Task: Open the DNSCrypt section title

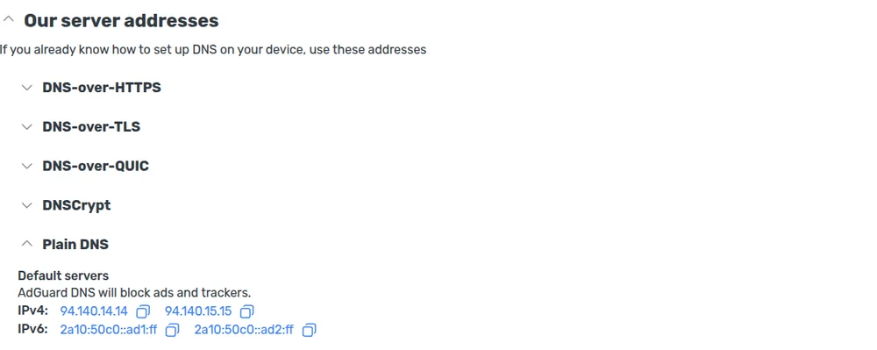Action: (76, 205)
